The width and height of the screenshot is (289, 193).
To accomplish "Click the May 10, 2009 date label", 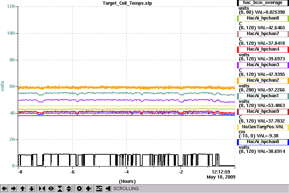I will click(x=221, y=177).
